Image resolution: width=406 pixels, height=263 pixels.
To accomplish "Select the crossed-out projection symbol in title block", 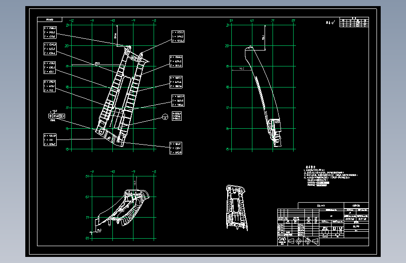I will [311, 241].
